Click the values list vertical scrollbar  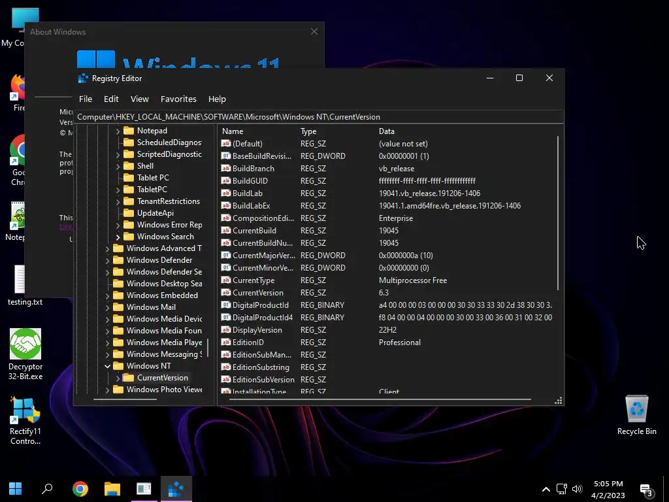pos(558,213)
